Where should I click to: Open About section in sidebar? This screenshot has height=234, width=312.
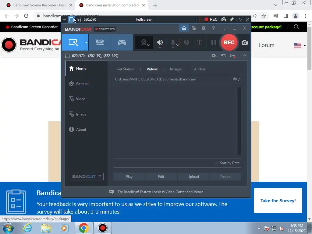86,129
